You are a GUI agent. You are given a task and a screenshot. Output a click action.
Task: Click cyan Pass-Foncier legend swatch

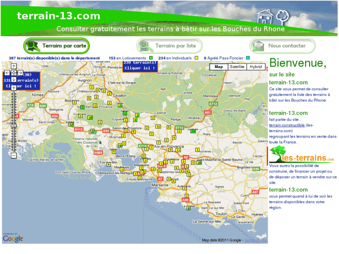pyautogui.click(x=248, y=58)
